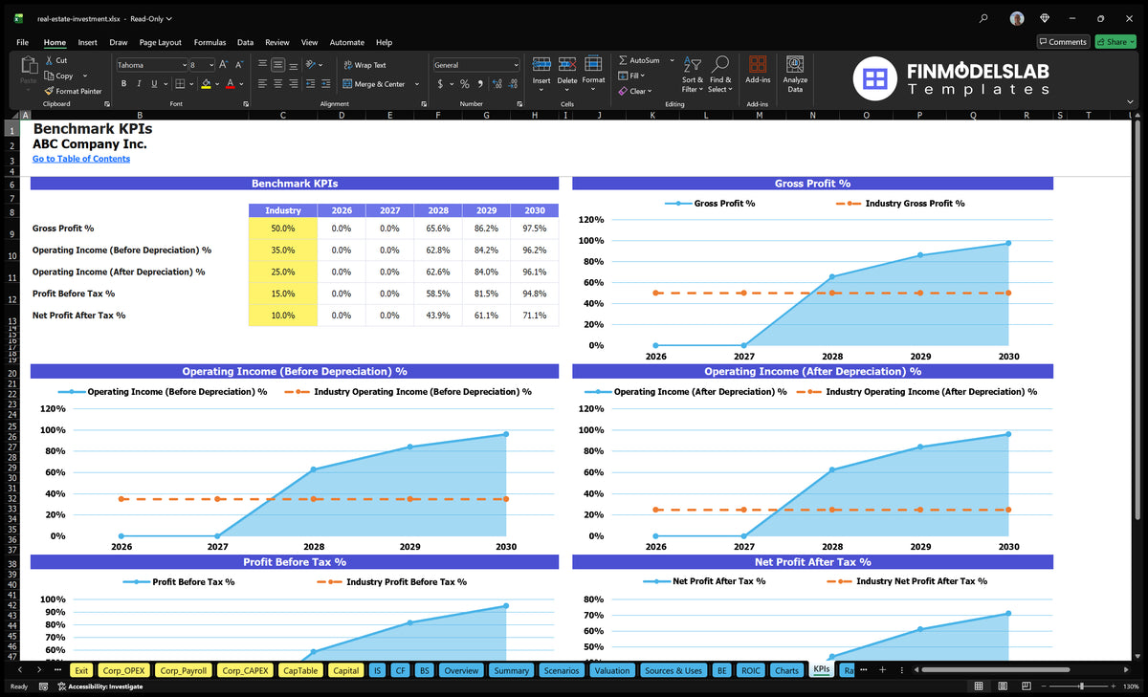Click the Bottom Align icon
1148x697 pixels.
coord(294,65)
